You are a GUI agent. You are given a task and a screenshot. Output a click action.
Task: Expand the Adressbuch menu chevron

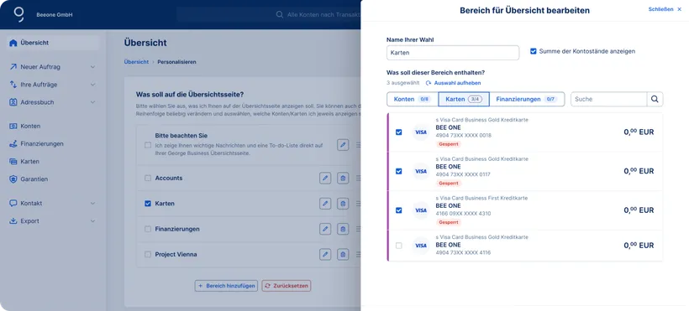[x=92, y=102]
